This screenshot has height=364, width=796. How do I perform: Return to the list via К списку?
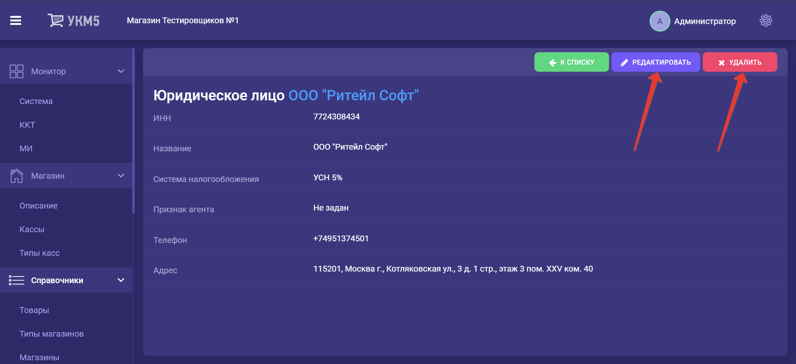(571, 62)
